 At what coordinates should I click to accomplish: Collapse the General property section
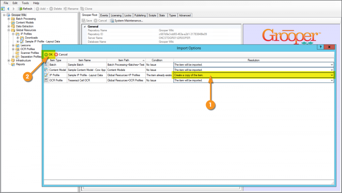[x=85, y=26]
